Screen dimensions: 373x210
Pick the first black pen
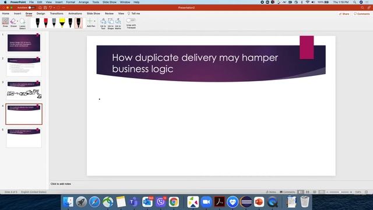click(x=37, y=23)
